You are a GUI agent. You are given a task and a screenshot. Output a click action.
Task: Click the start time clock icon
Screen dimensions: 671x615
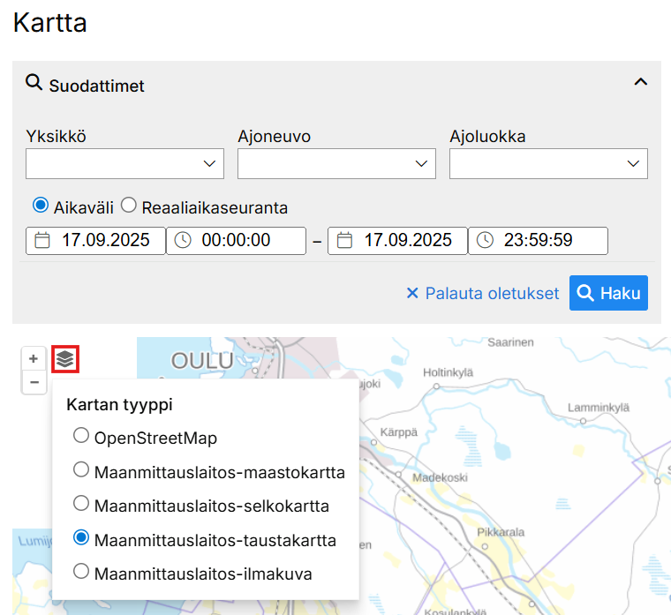(183, 240)
